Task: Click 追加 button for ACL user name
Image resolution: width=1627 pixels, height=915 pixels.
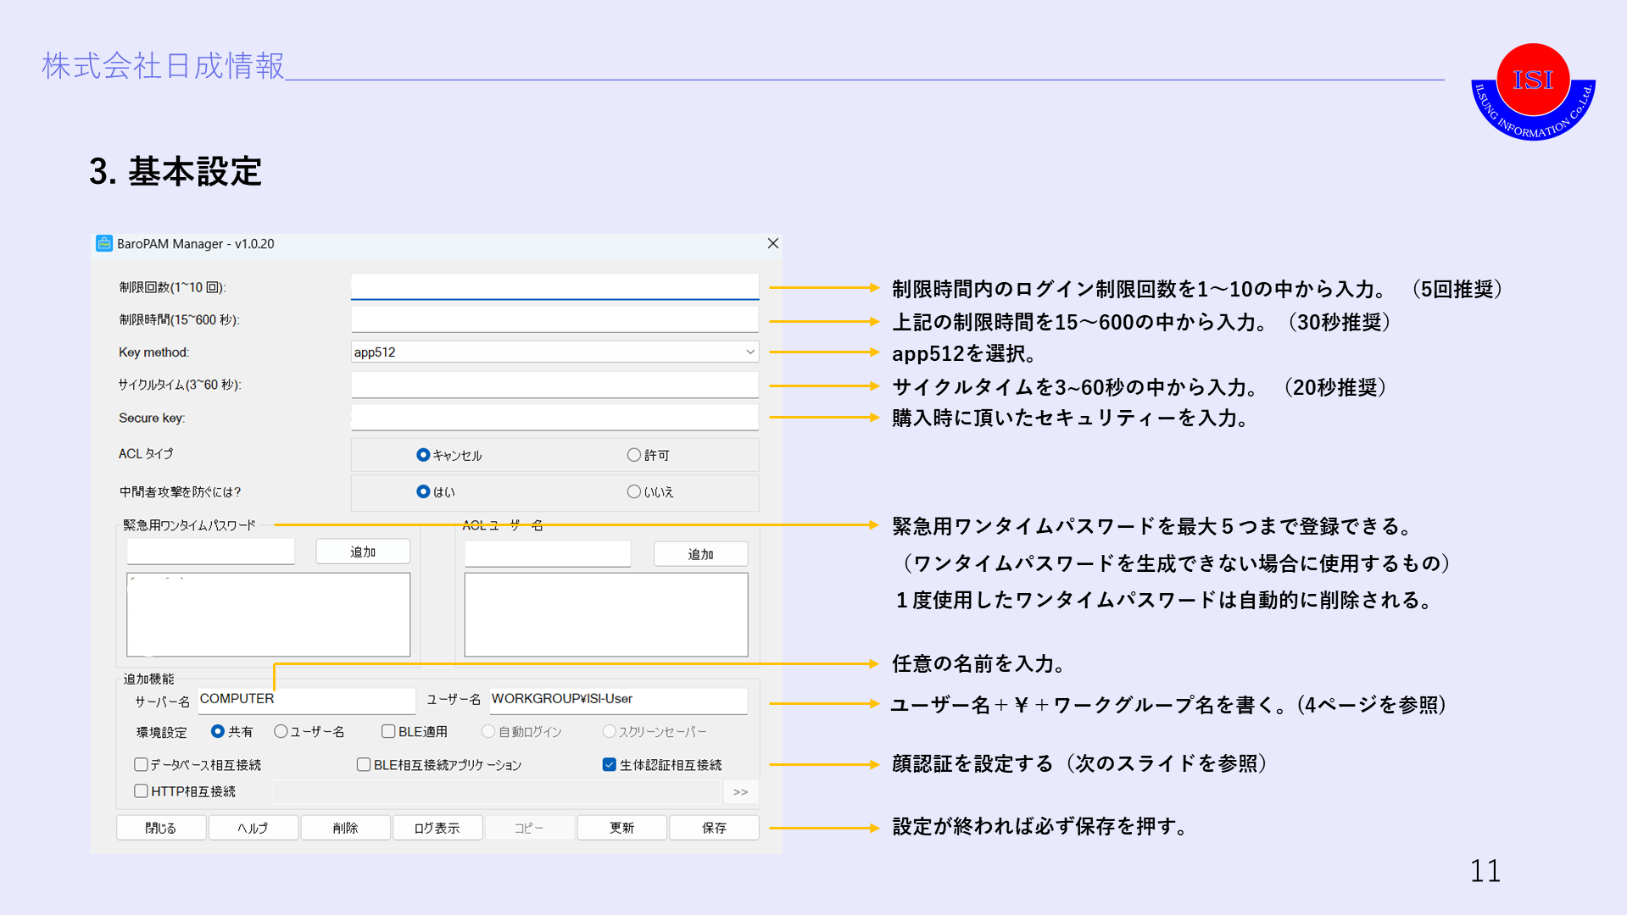Action: coord(700,554)
